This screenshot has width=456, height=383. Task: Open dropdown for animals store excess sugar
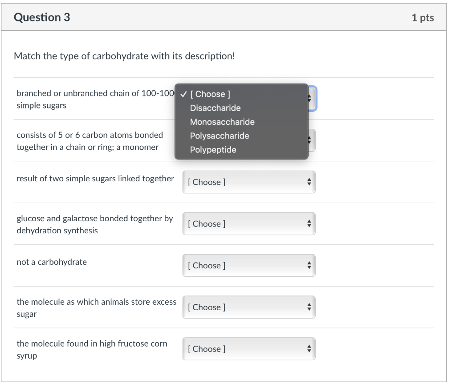coord(248,307)
